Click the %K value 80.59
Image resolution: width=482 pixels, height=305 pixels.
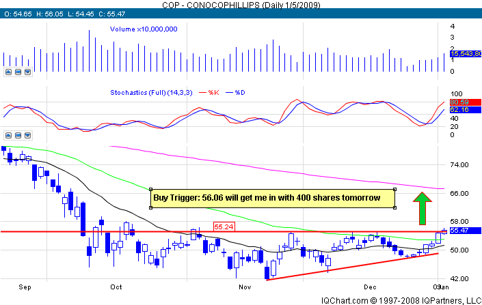(466, 102)
